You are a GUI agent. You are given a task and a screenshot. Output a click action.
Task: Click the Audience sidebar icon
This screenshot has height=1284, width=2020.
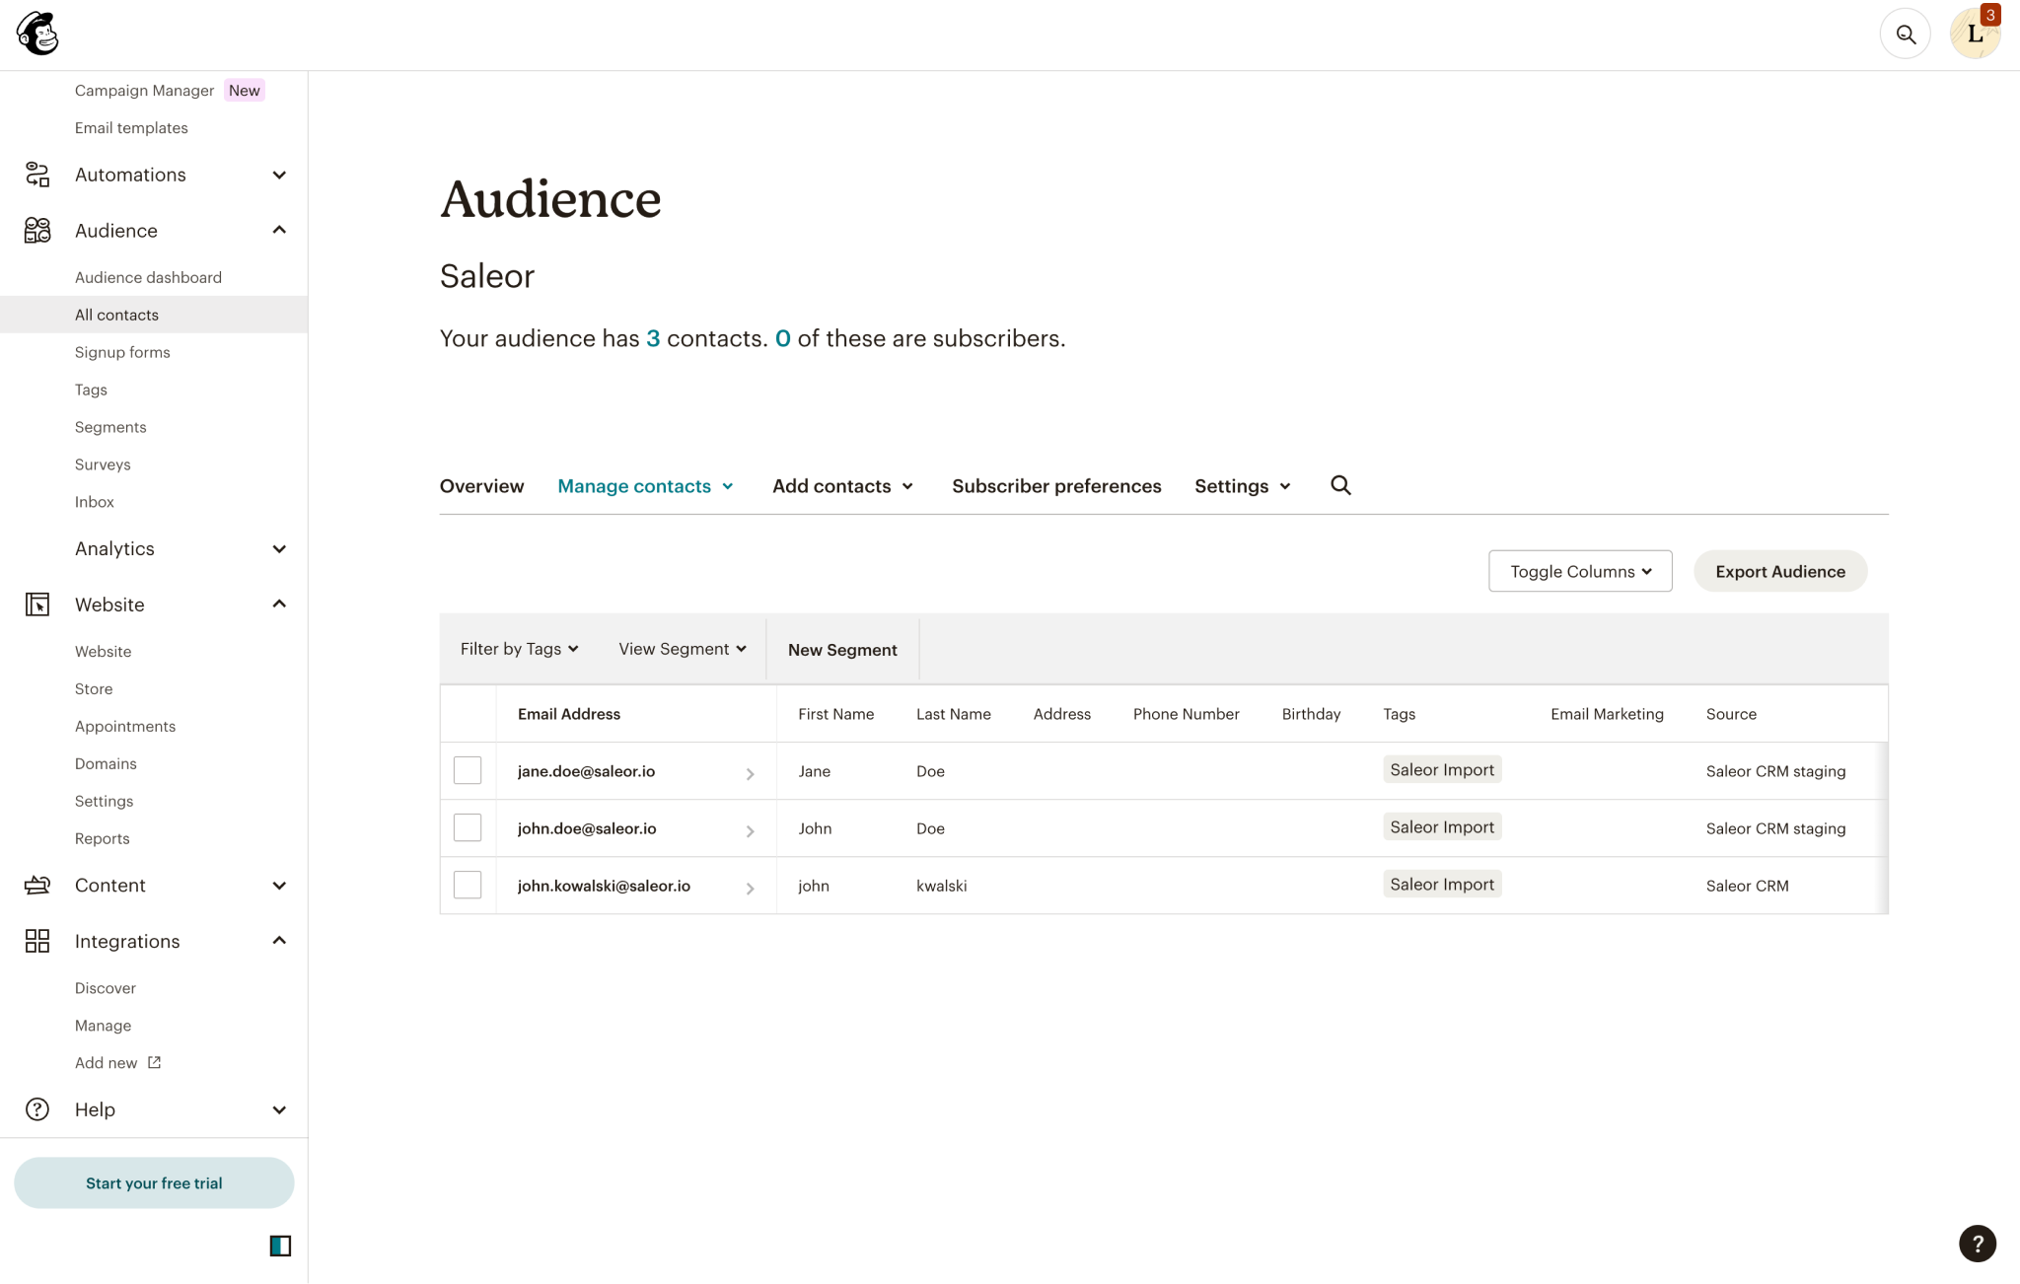click(x=36, y=230)
